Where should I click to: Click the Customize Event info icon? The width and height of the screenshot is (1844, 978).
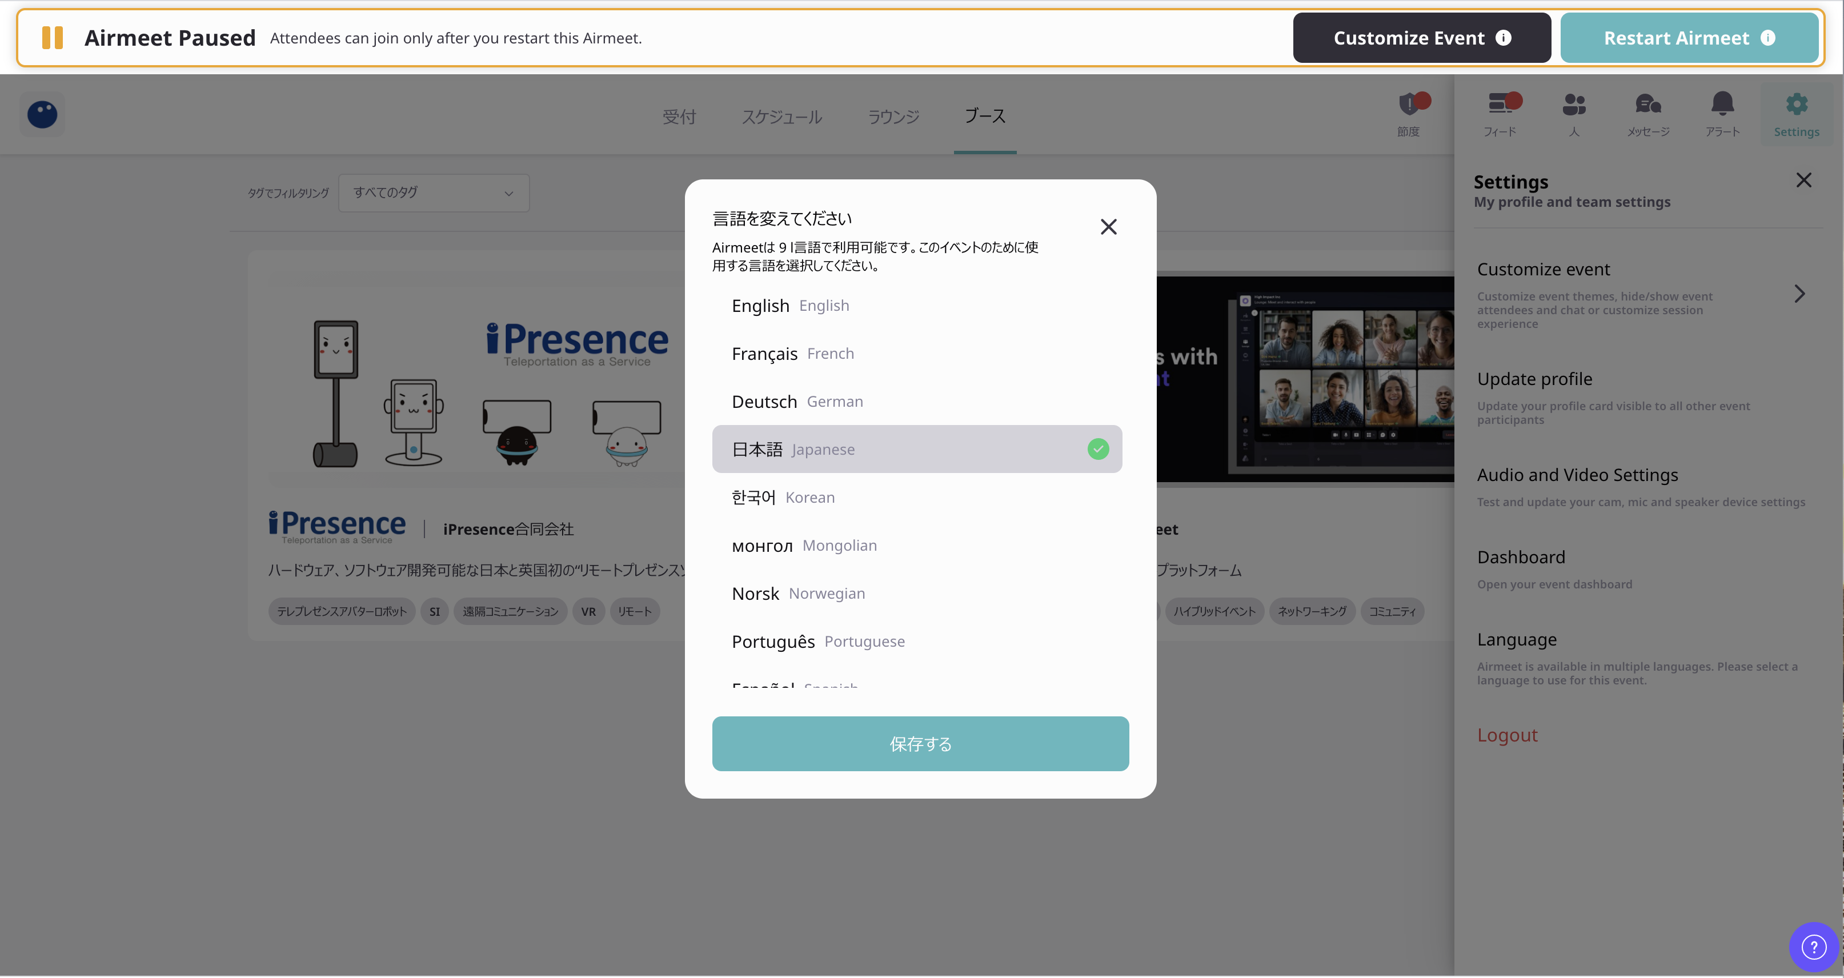(1504, 38)
